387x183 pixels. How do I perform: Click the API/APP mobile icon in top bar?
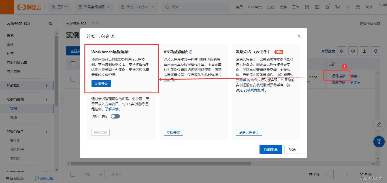tap(307, 7)
